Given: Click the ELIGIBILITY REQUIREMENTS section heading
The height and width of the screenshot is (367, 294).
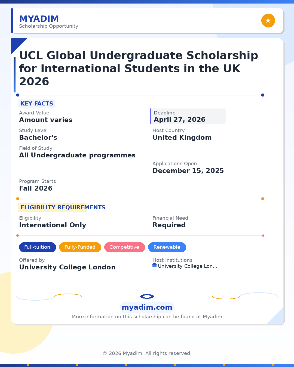Looking at the screenshot, I should (63, 207).
